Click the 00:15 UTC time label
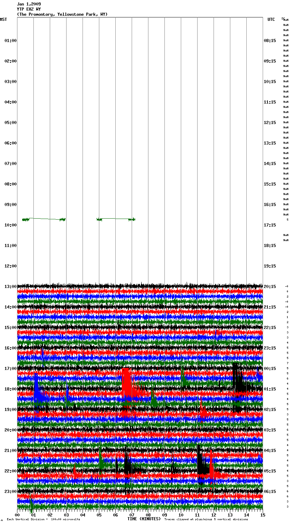 click(270, 369)
